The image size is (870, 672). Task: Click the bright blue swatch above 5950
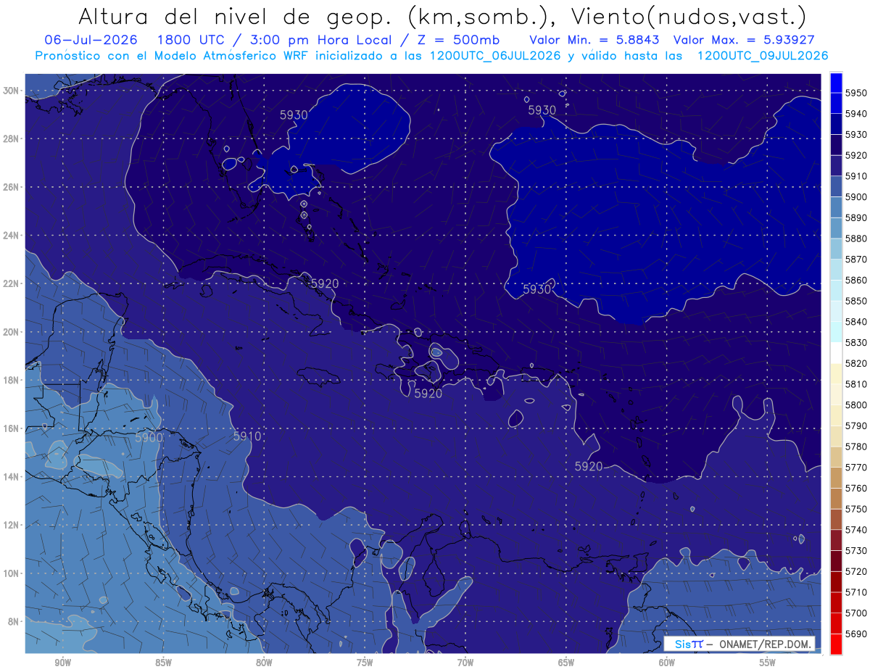(x=836, y=83)
